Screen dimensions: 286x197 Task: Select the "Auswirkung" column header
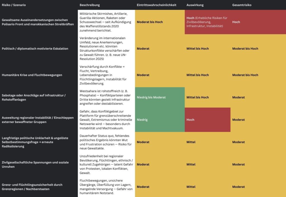[195, 5]
